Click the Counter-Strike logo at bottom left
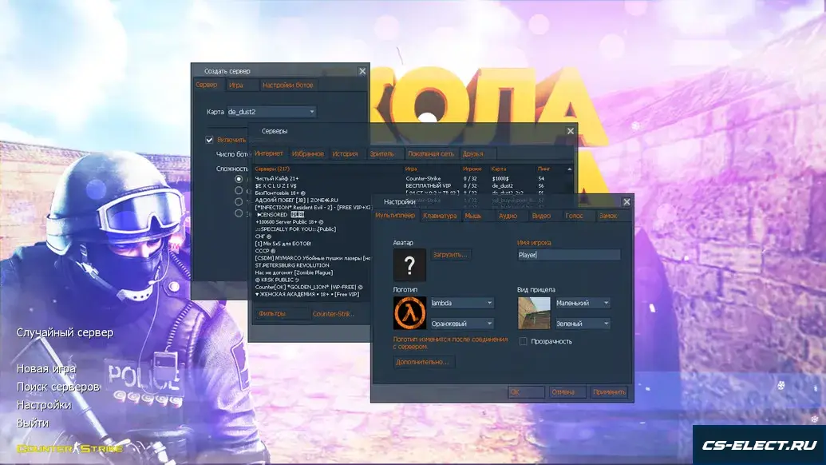Image resolution: width=826 pixels, height=465 pixels. coord(70,449)
